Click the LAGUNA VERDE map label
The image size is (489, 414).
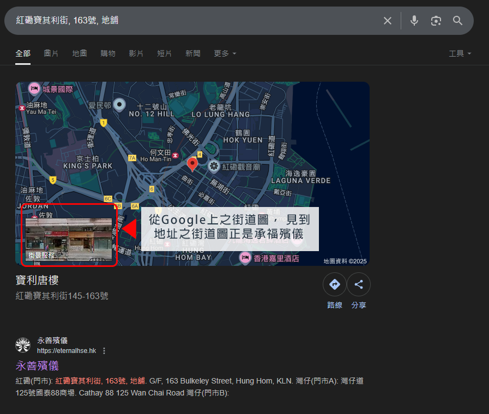[x=300, y=181]
